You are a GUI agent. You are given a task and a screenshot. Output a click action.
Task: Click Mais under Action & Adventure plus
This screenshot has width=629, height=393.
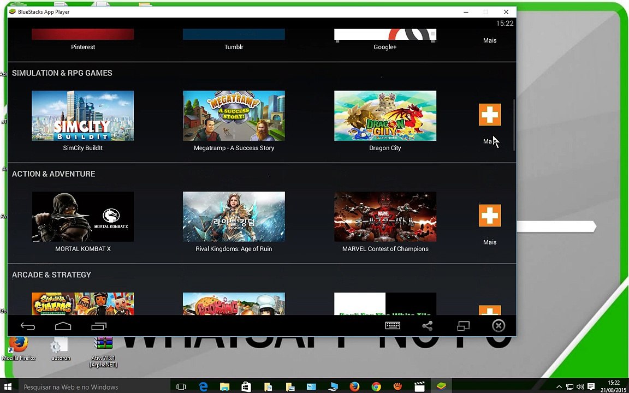click(490, 242)
